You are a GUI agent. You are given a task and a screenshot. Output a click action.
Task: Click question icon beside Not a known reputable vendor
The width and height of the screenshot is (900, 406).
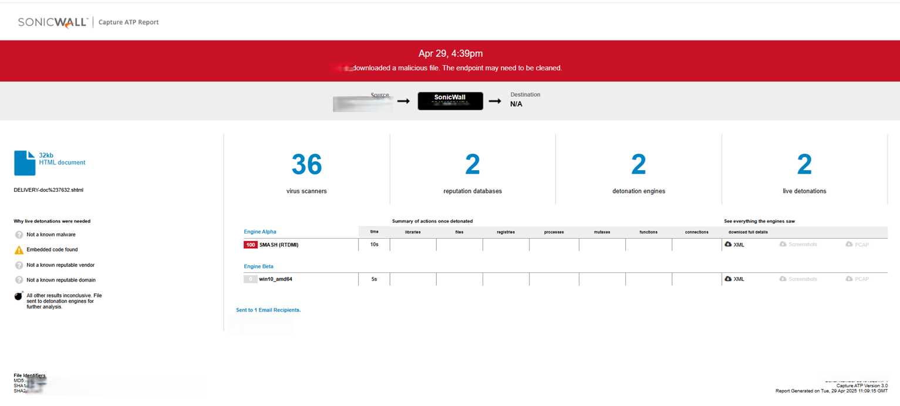click(x=19, y=265)
